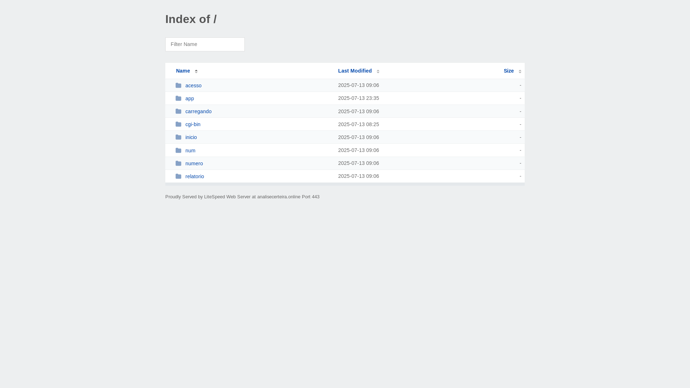Image resolution: width=690 pixels, height=388 pixels.
Task: Open the inicio directory
Action: tap(191, 137)
